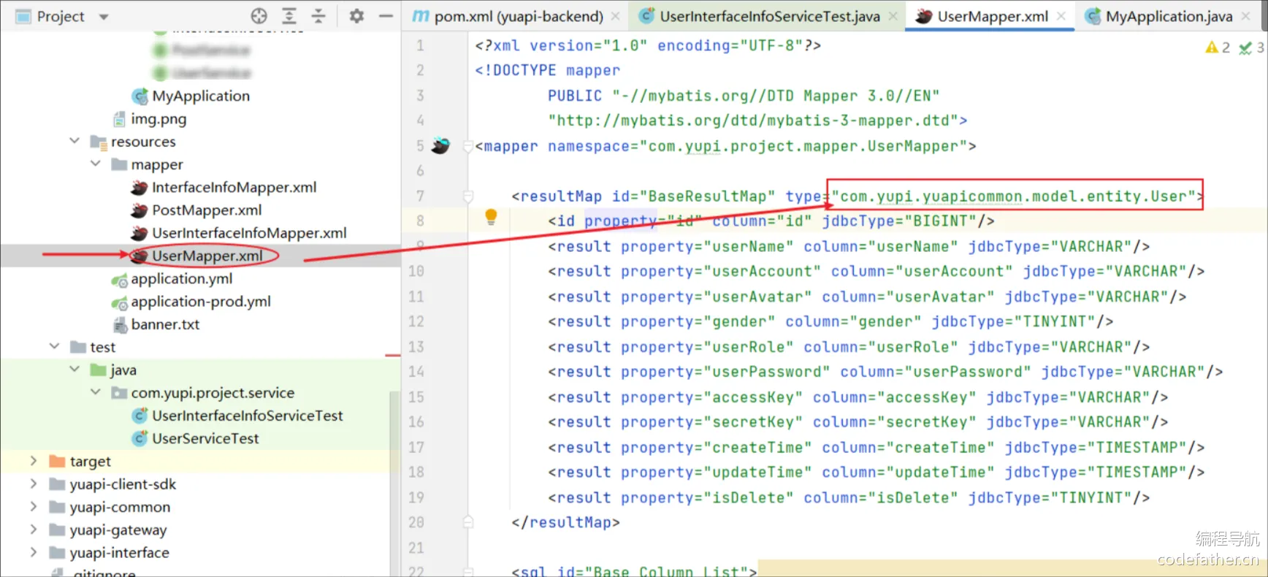This screenshot has width=1268, height=577.
Task: Expand all nodes in Project tree
Action: [289, 16]
